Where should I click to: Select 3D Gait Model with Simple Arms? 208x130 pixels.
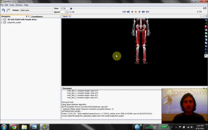click(x=22, y=19)
